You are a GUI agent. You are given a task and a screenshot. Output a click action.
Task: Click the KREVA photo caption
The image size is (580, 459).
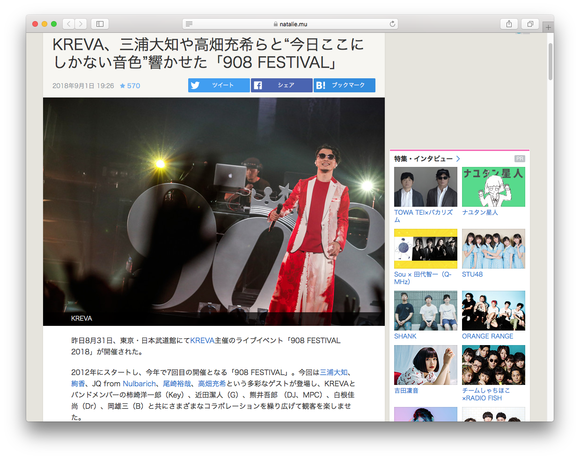(x=81, y=318)
